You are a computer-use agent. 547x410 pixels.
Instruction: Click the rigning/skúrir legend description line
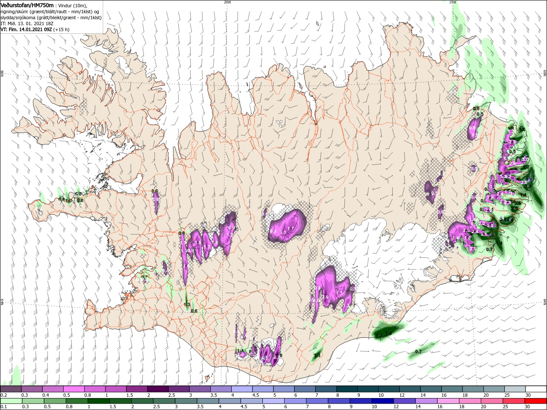pyautogui.click(x=50, y=12)
